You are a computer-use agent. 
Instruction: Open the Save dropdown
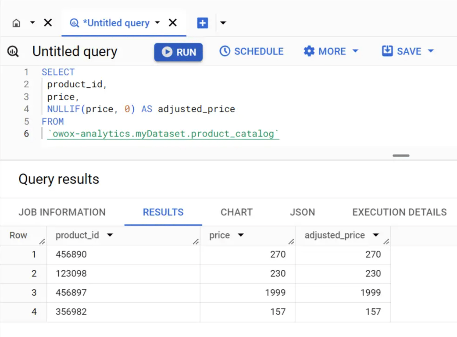tap(408, 51)
